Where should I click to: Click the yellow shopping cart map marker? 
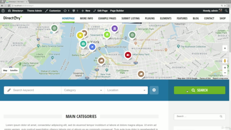pos(80,35)
